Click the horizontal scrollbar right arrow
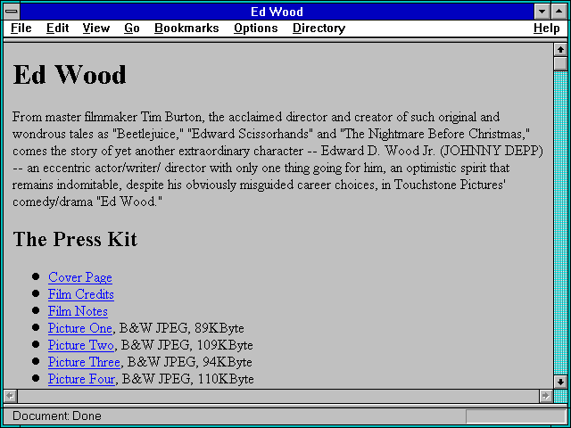 pyautogui.click(x=545, y=396)
